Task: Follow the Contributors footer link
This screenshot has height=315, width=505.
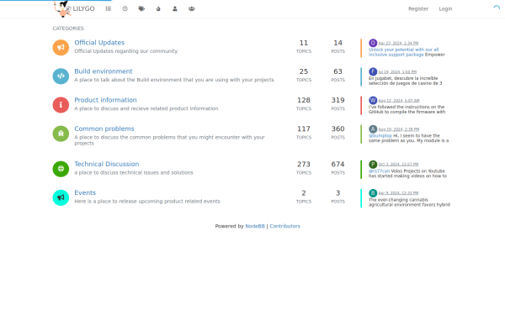Action: pos(284,226)
